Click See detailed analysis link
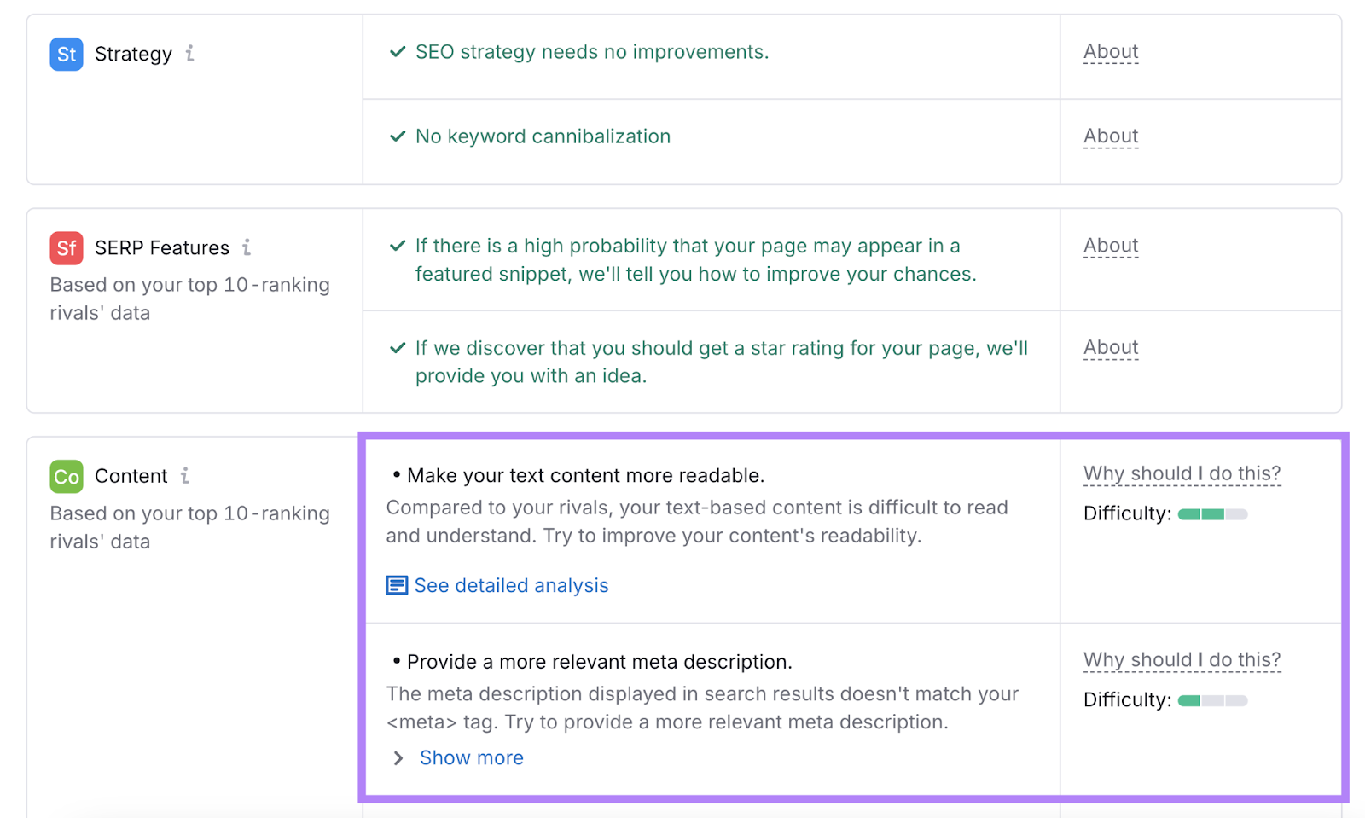The image size is (1365, 818). tap(510, 585)
